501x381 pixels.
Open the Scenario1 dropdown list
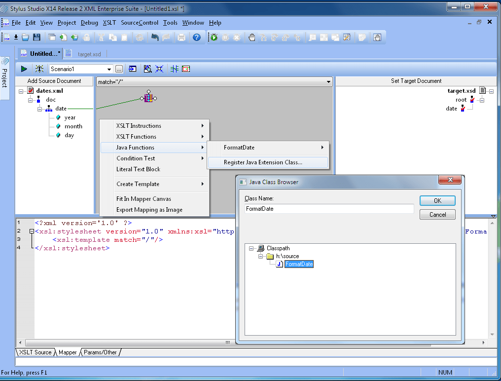point(109,69)
